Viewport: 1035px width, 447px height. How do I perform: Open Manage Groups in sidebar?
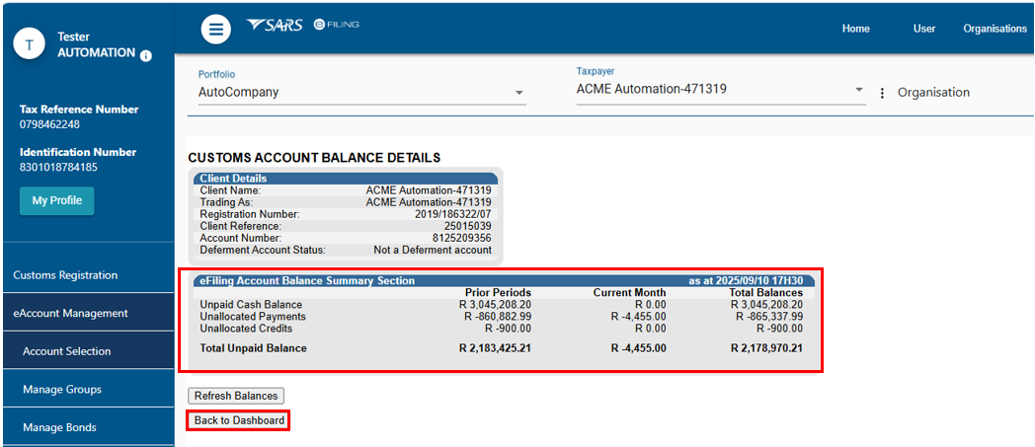point(61,389)
